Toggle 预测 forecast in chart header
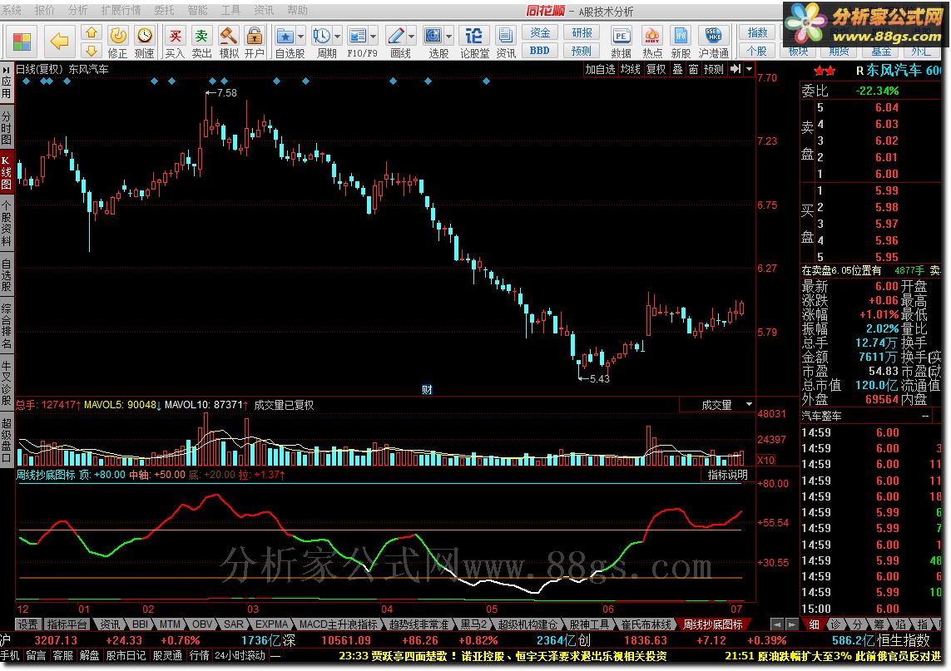Screen dimensions: 951x671 713,69
